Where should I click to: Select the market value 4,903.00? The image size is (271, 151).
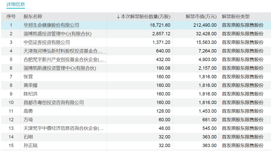coord(208,60)
